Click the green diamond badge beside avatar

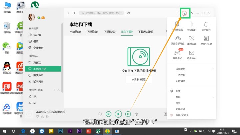[x=39, y=18]
